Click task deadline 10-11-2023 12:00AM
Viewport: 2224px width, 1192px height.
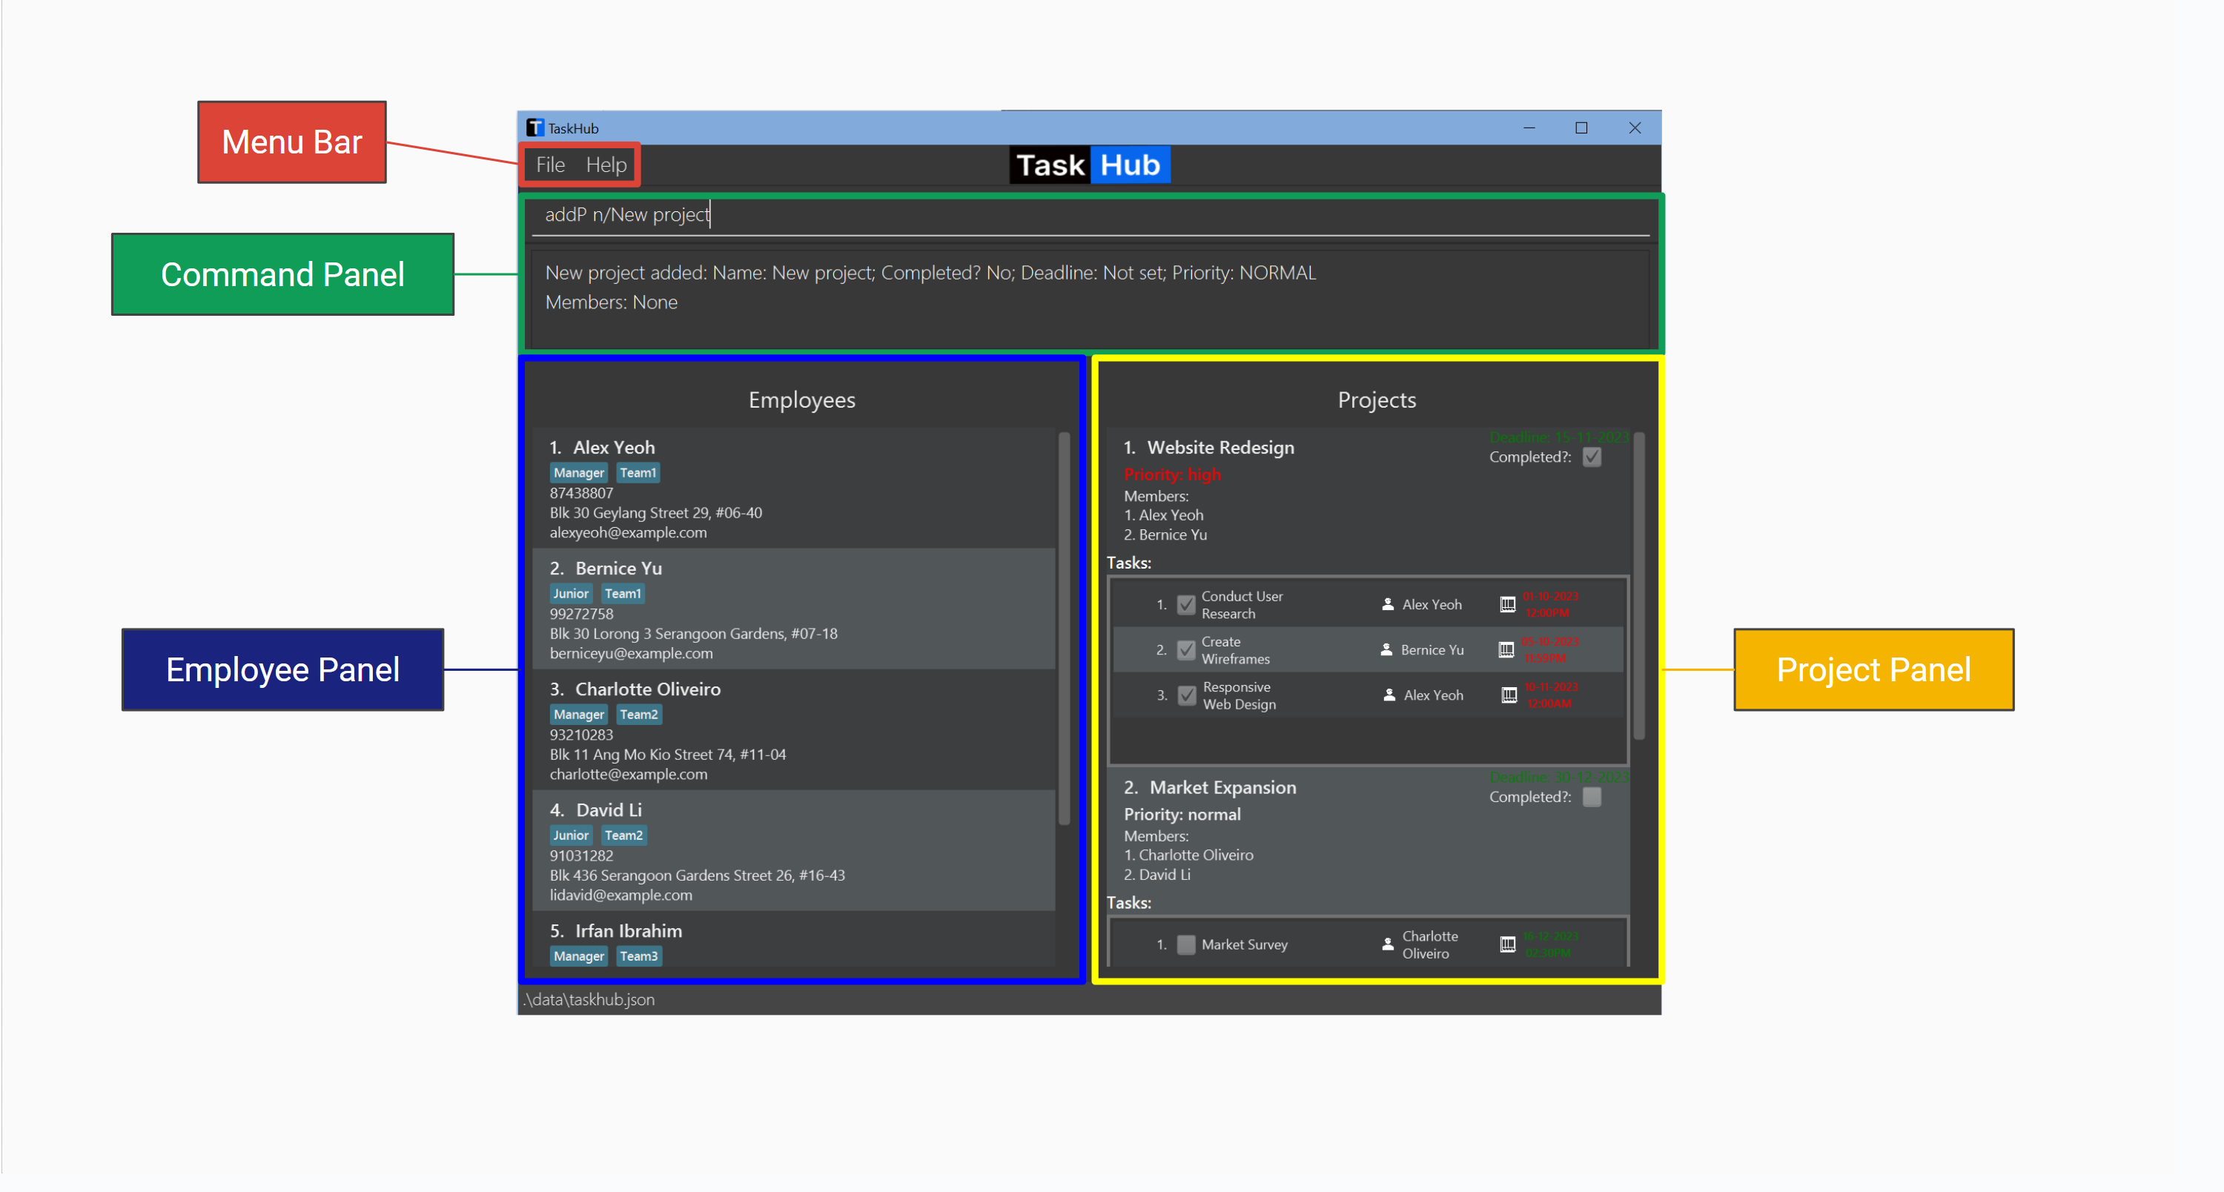1552,695
